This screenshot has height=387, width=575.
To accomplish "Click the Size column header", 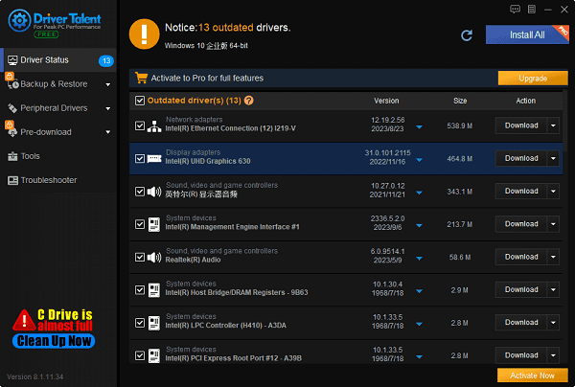I will 460,101.
